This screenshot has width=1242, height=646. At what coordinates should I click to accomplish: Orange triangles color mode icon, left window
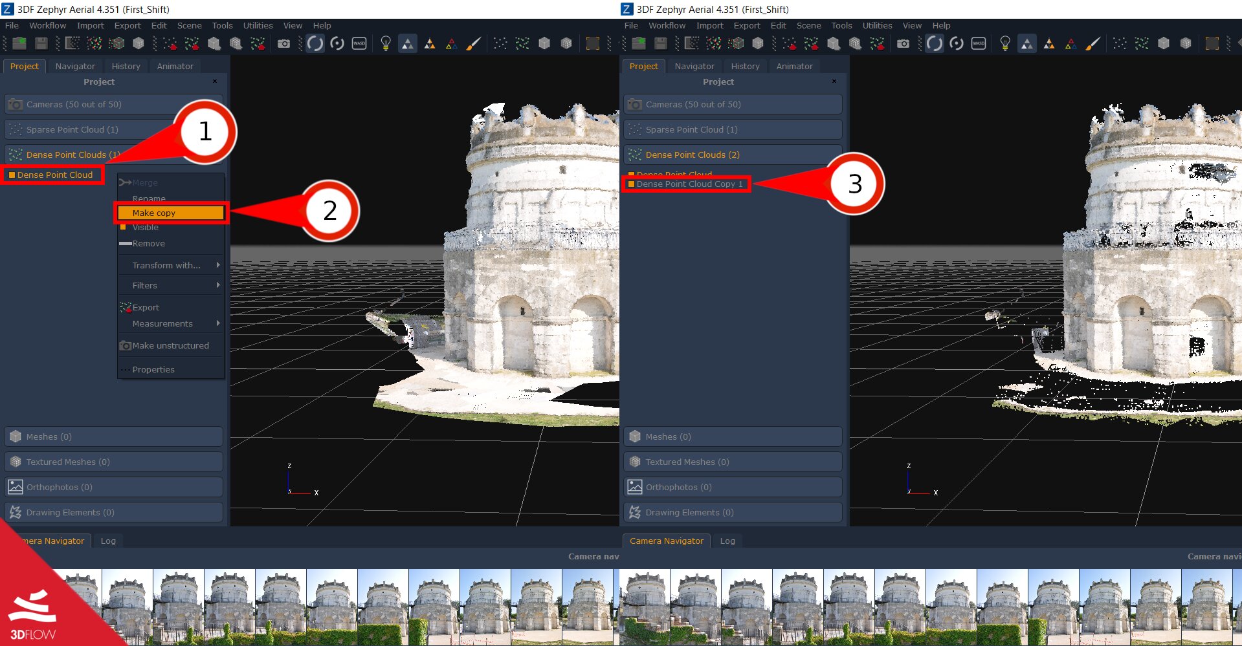430,43
